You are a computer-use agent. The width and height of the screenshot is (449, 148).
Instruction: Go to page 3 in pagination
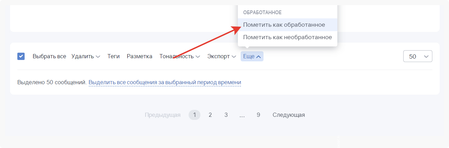tap(226, 115)
